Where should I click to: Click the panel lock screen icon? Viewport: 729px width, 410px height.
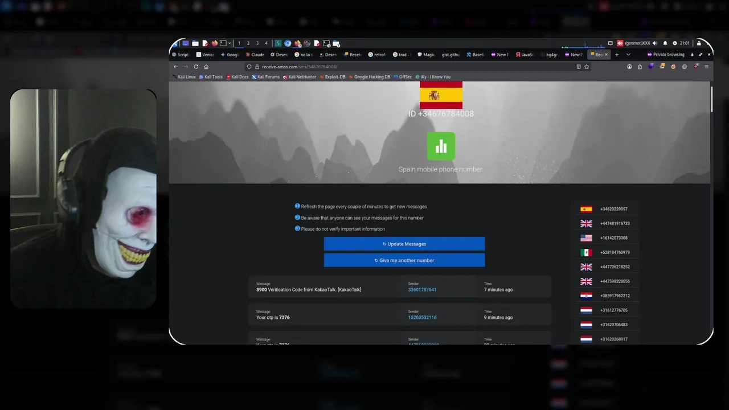[699, 43]
